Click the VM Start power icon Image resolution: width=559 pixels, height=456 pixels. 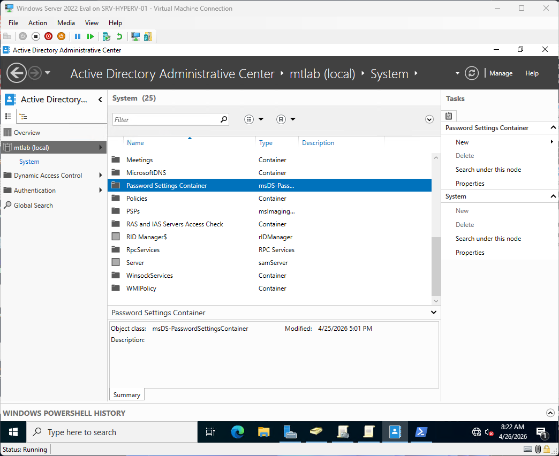click(x=23, y=36)
